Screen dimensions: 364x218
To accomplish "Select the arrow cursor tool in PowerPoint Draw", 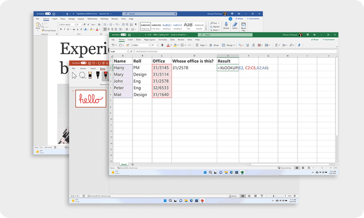I will coord(74,76).
